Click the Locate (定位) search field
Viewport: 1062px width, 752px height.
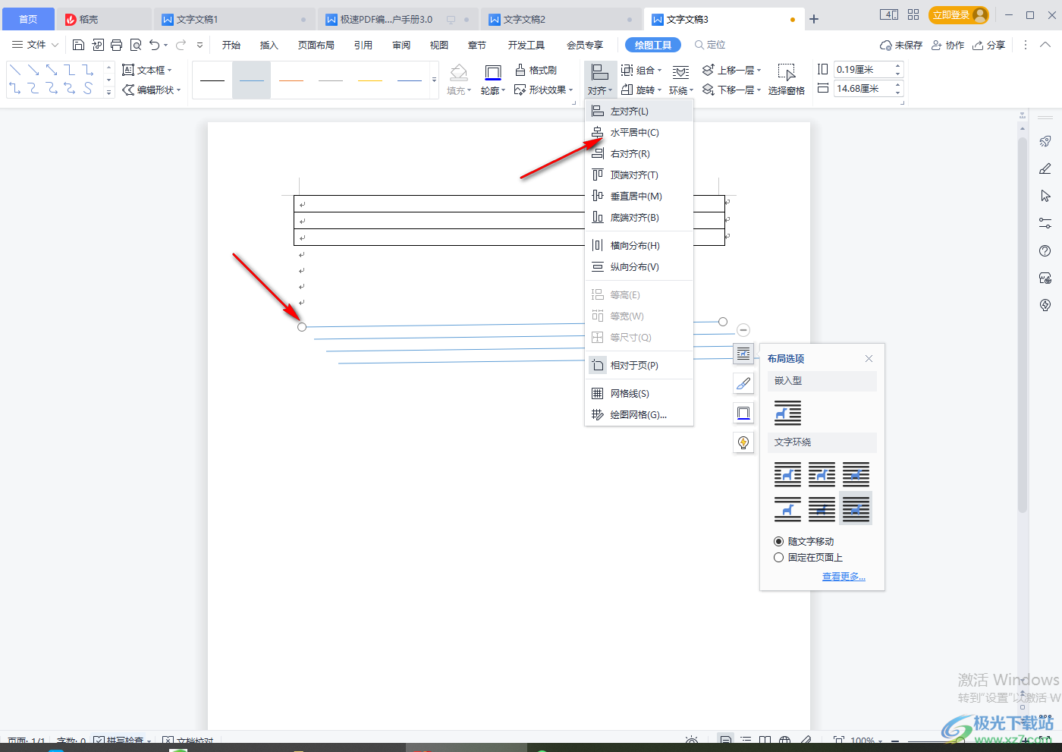click(x=710, y=45)
